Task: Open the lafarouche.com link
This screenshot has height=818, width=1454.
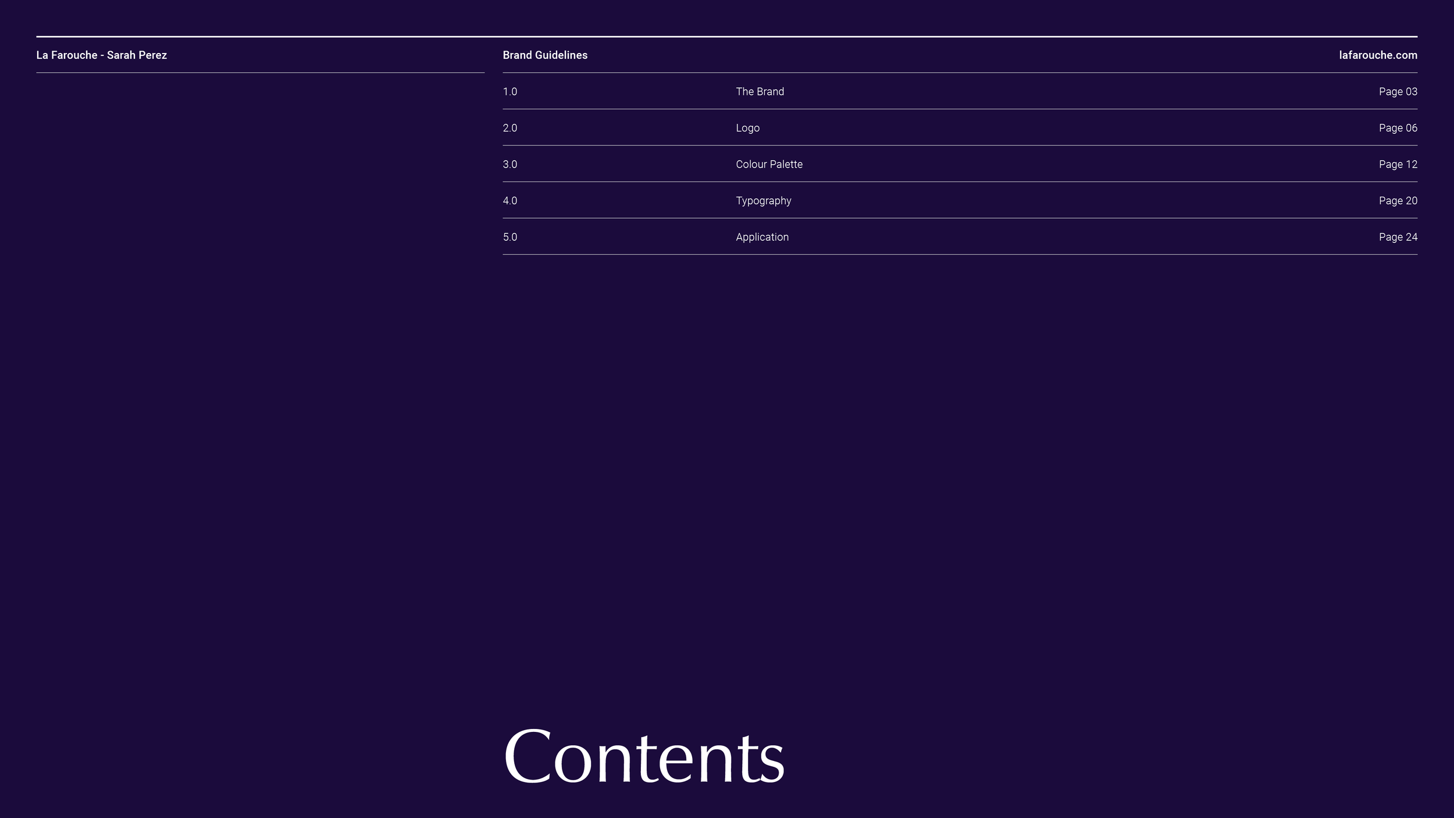Action: 1378,55
